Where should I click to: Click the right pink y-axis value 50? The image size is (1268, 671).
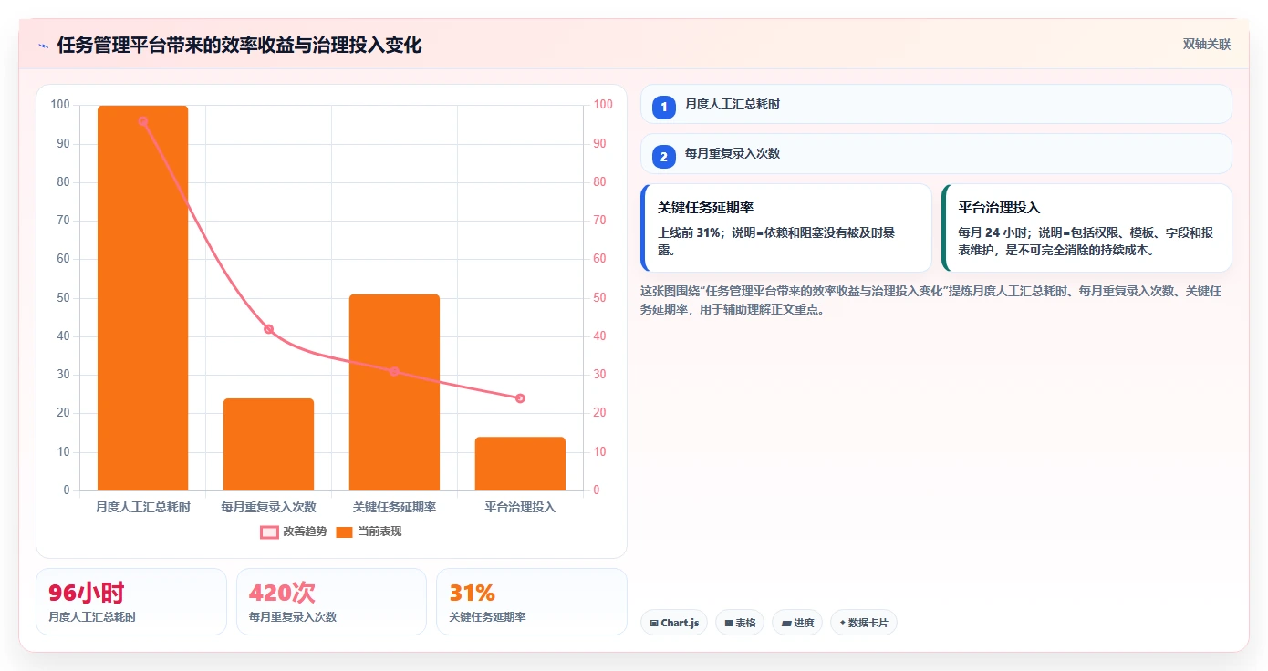[600, 298]
